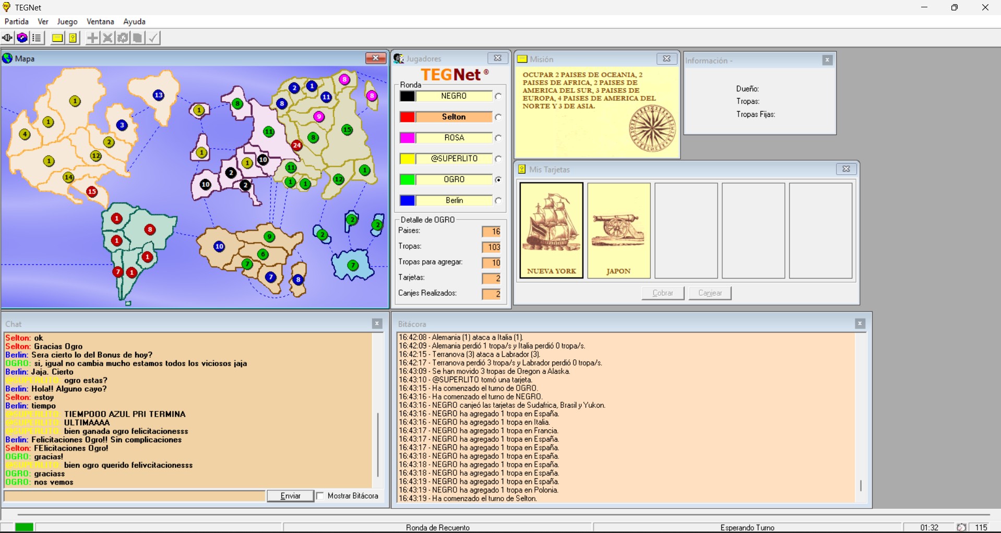Image resolution: width=1001 pixels, height=533 pixels.
Task: Select the radio button beside Berlin
Action: tap(498, 201)
